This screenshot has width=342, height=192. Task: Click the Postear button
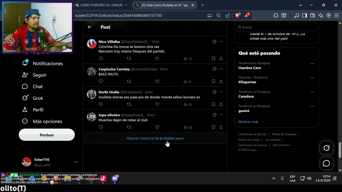(x=47, y=135)
